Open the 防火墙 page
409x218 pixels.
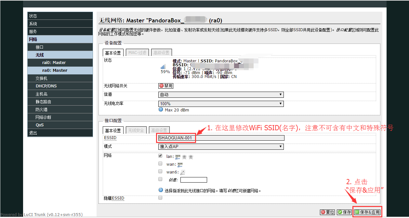pyautogui.click(x=60, y=109)
